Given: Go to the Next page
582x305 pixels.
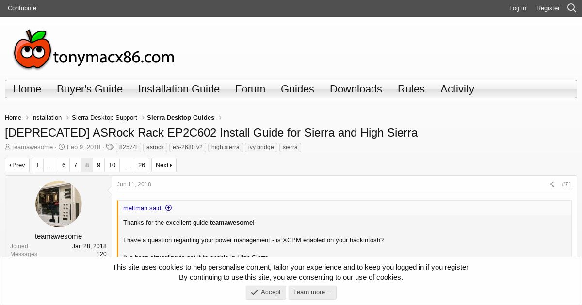Looking at the screenshot, I should [164, 165].
